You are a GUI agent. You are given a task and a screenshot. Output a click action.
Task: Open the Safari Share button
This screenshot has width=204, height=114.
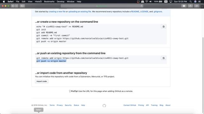(190, 6)
